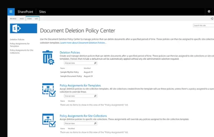214x137 pixels.
Task: Open the app launcher waffle icon
Action: (11, 12)
